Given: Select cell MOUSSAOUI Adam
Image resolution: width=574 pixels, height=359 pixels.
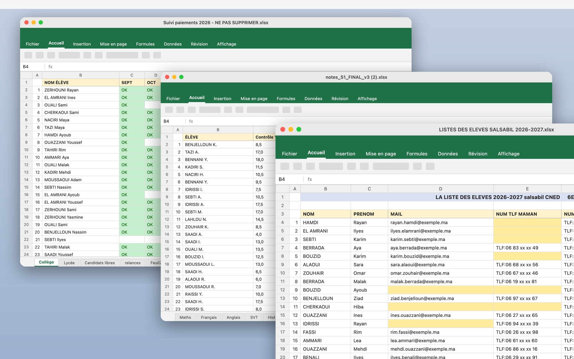Looking at the screenshot, I should click(x=81, y=180).
